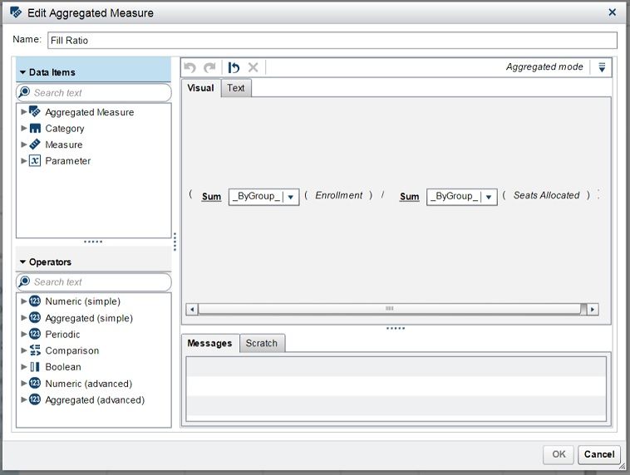Click the undo arrow in expression toolbar
The height and width of the screenshot is (475, 630).
tap(190, 67)
